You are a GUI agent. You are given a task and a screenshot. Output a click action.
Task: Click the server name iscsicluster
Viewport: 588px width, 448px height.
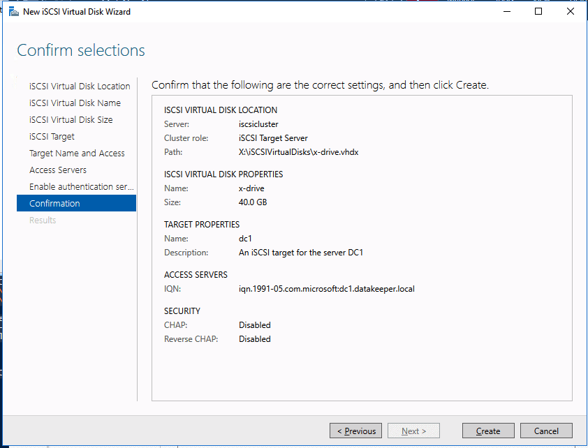pos(258,124)
